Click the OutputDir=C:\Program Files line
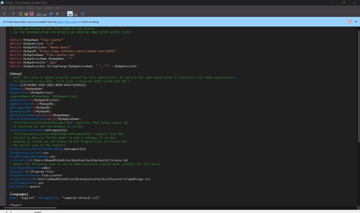The width and height of the screenshot is (360, 213). [x=32, y=171]
